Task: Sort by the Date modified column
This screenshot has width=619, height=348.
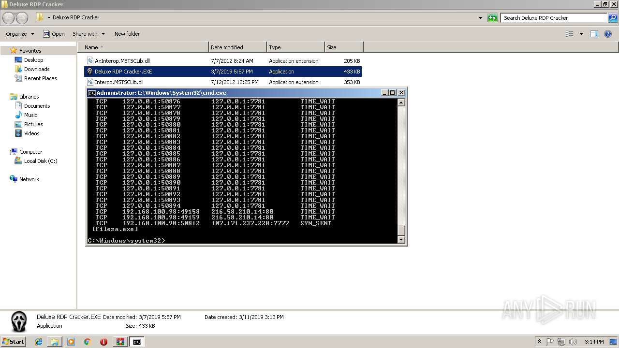Action: point(237,47)
